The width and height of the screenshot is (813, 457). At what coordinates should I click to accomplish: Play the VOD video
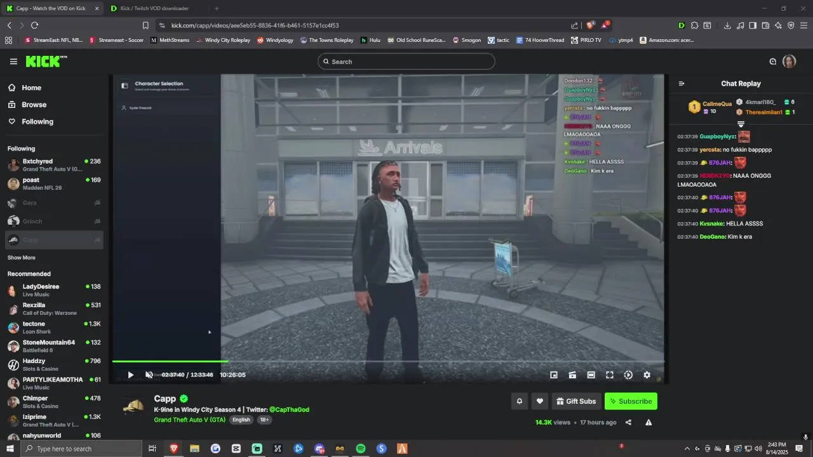130,375
